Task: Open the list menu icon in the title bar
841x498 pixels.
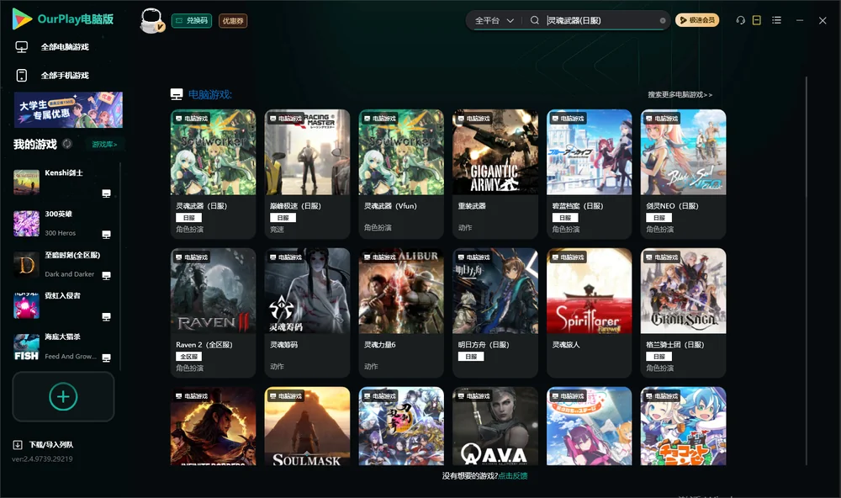Action: 776,20
